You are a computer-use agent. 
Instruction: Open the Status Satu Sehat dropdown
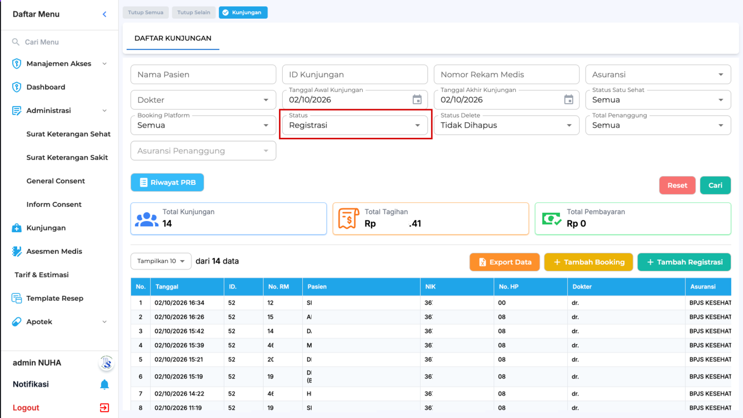[658, 100]
